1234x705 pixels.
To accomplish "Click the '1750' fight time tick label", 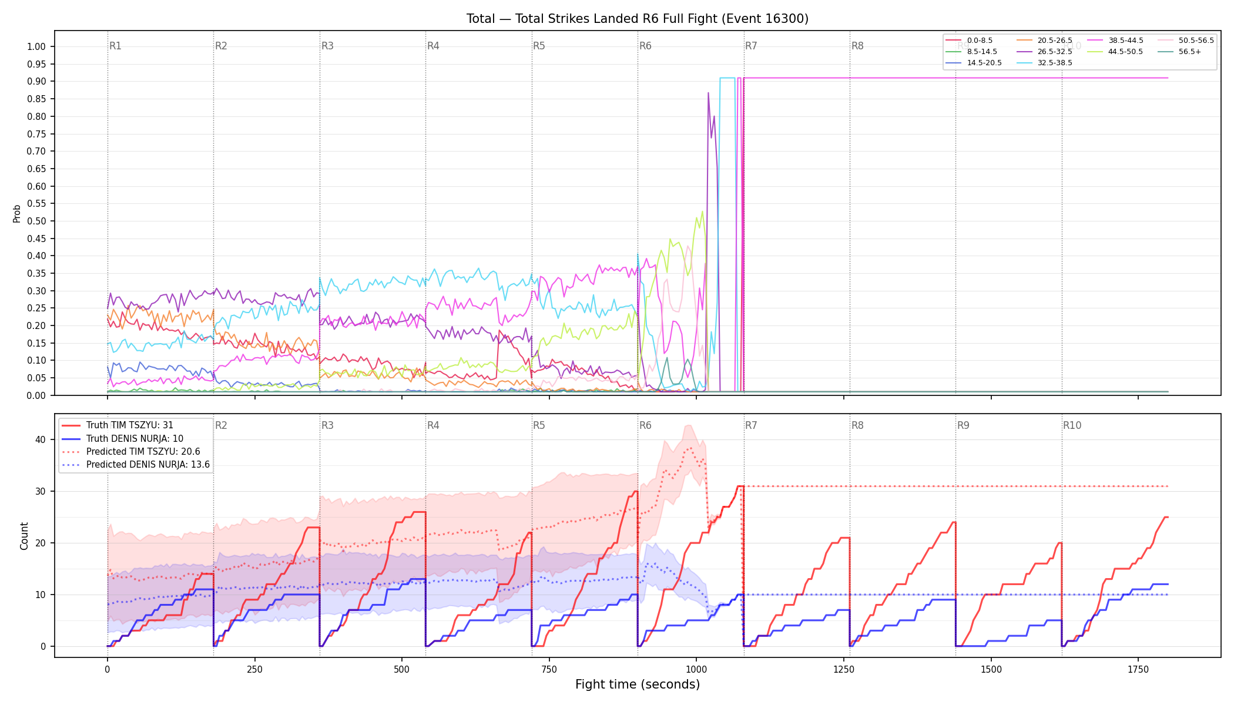I will click(x=1138, y=669).
